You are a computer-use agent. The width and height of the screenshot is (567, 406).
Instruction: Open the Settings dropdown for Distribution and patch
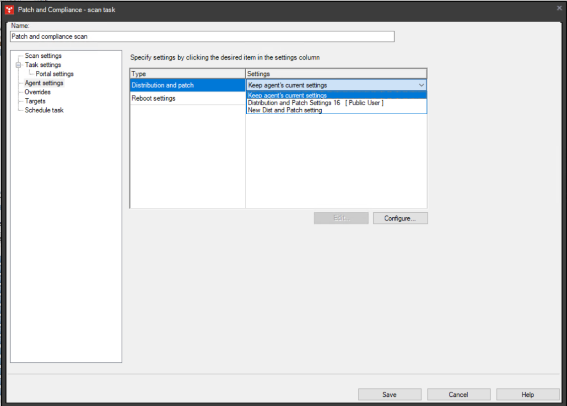422,85
